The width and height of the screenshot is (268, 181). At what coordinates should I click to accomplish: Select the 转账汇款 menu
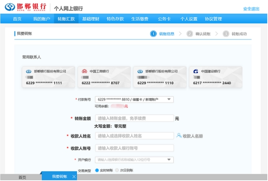[x=66, y=19]
